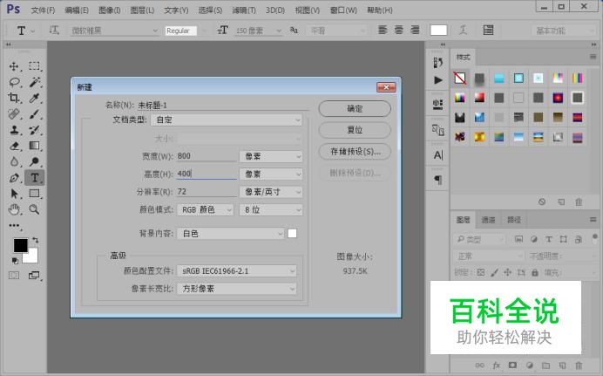
Task: Create warped text
Action: click(463, 30)
